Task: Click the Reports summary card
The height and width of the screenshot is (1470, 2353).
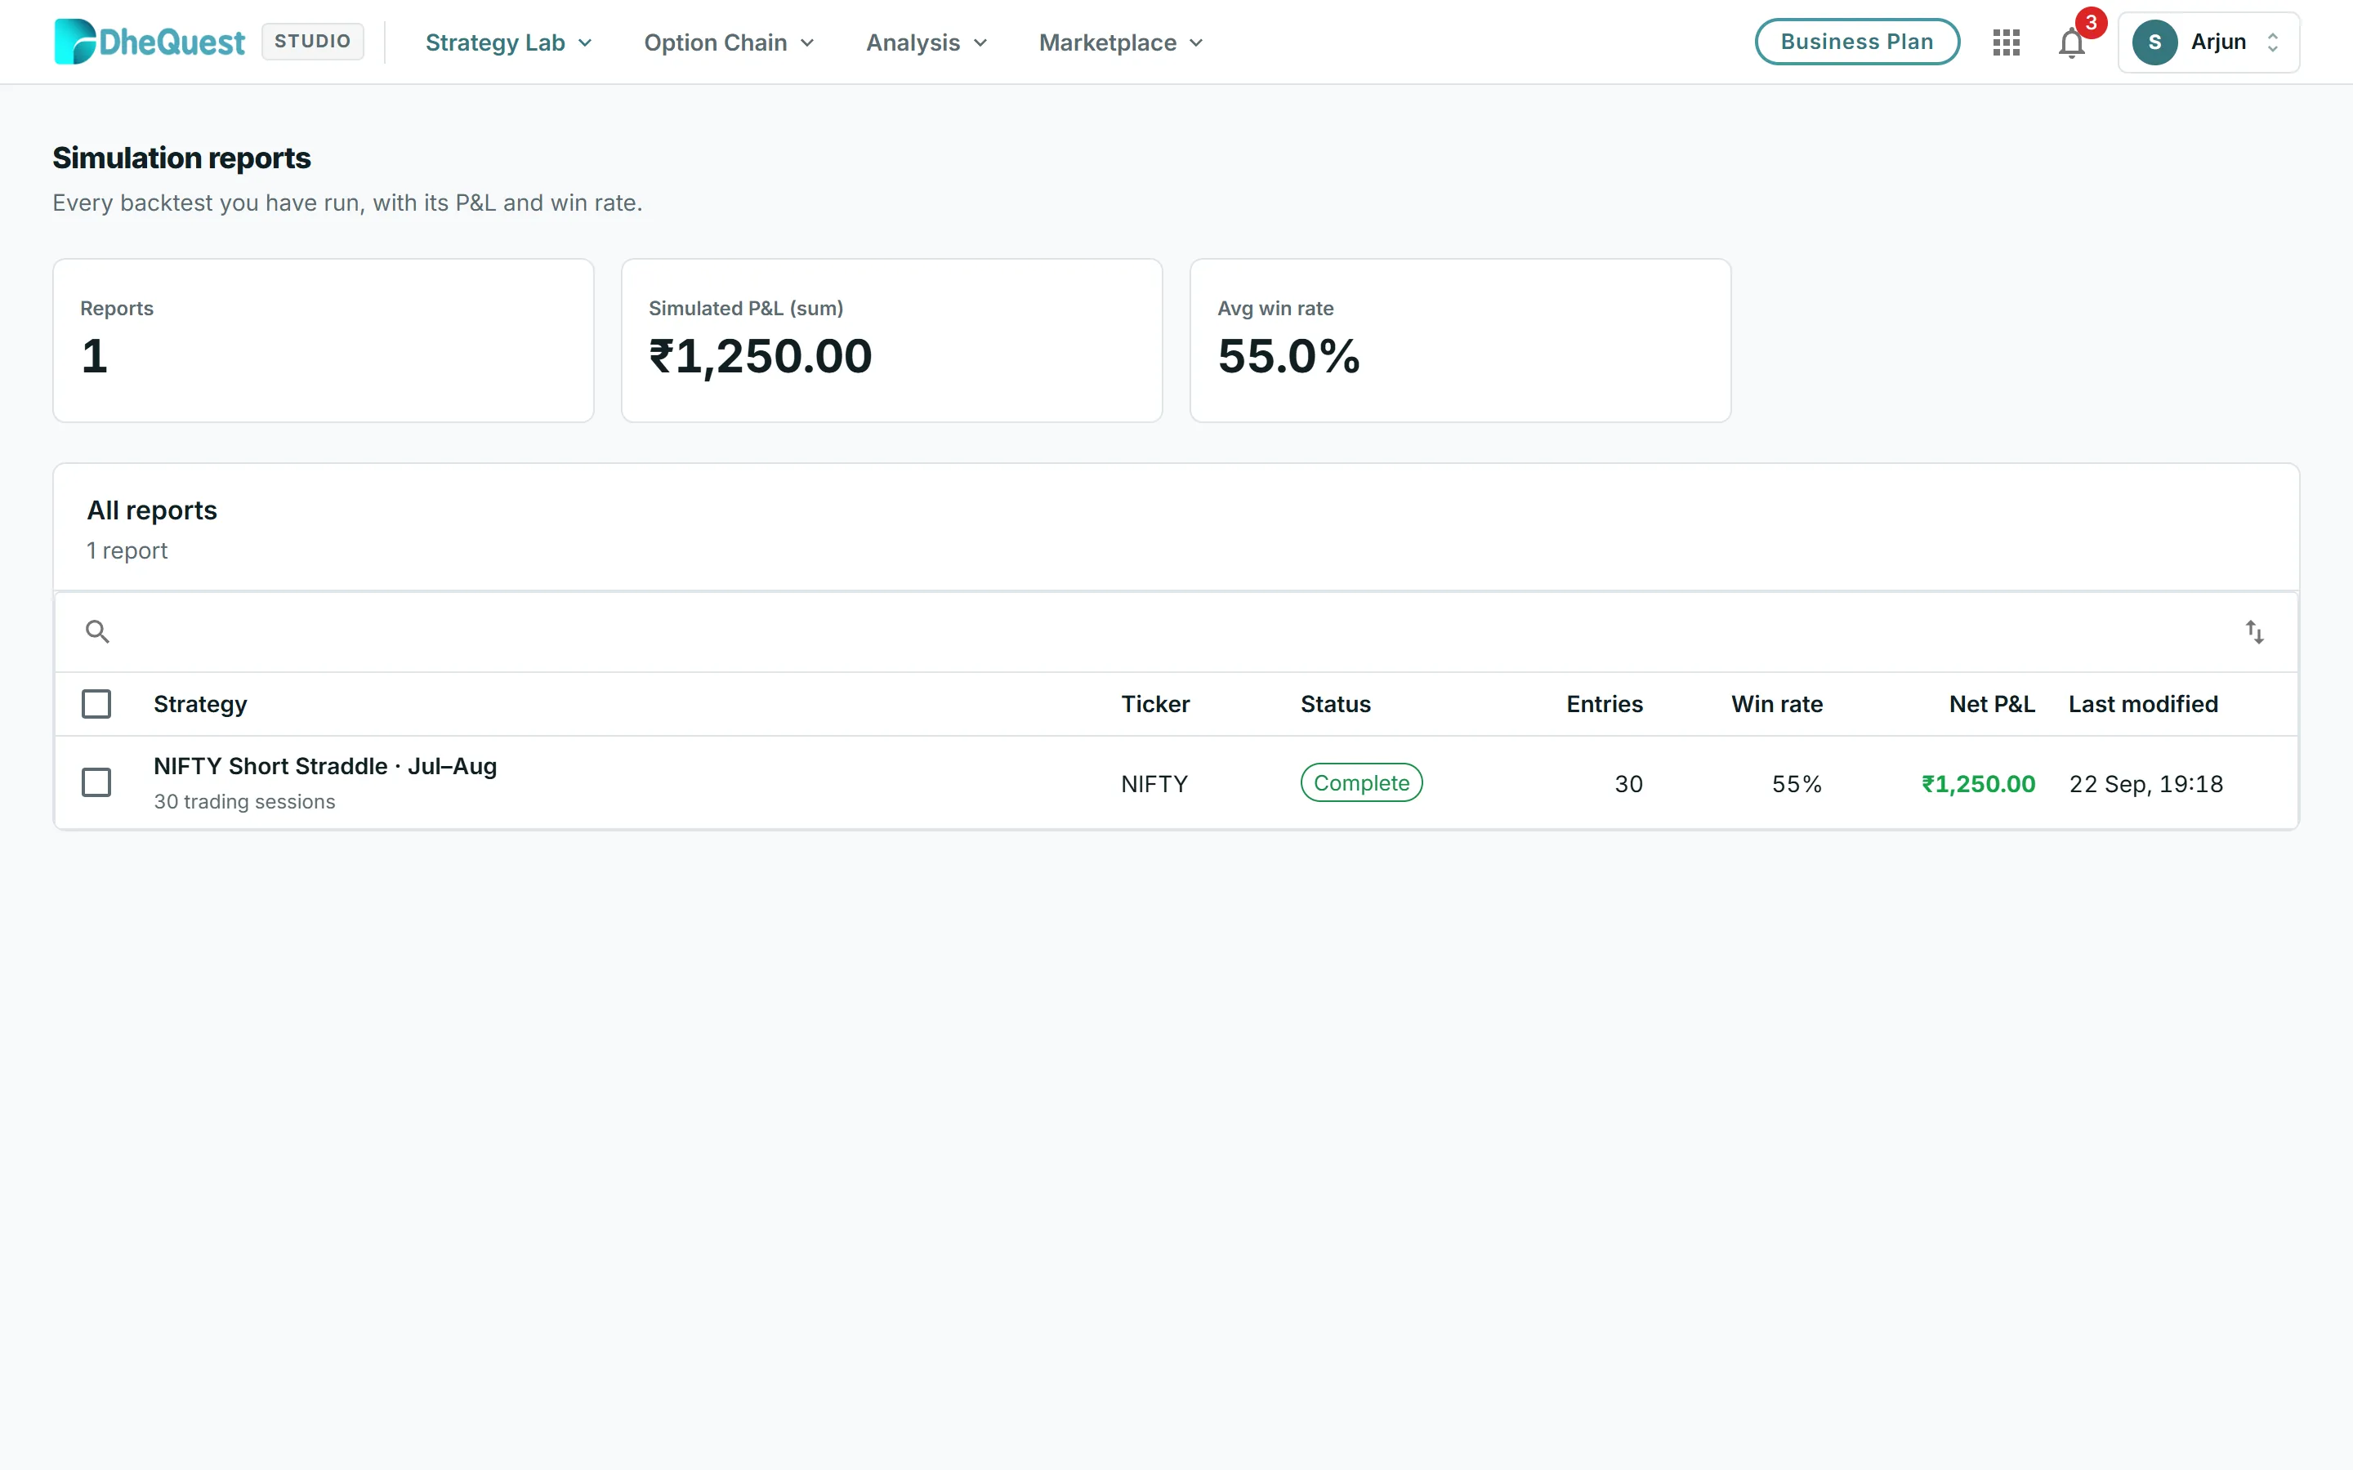Action: tap(323, 341)
